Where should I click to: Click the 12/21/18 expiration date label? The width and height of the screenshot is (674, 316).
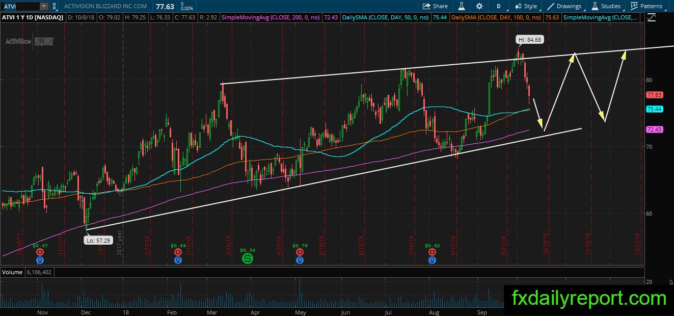[x=638, y=244]
